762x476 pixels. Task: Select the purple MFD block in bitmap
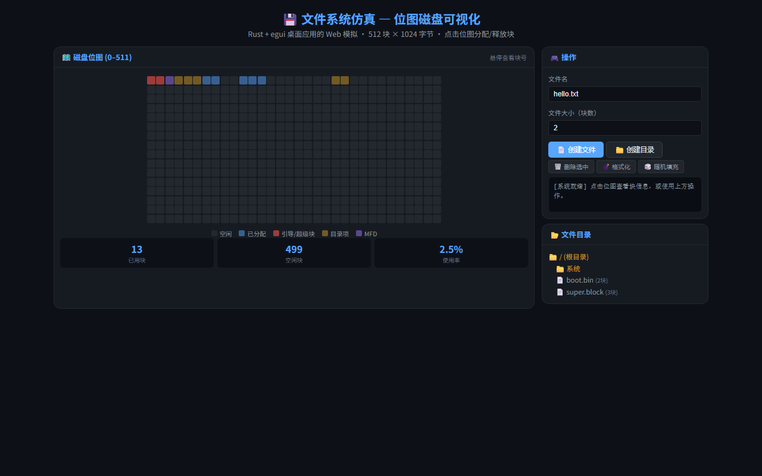point(170,80)
